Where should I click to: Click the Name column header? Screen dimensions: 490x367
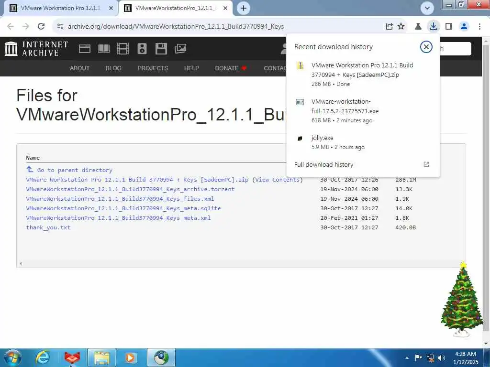coord(33,158)
